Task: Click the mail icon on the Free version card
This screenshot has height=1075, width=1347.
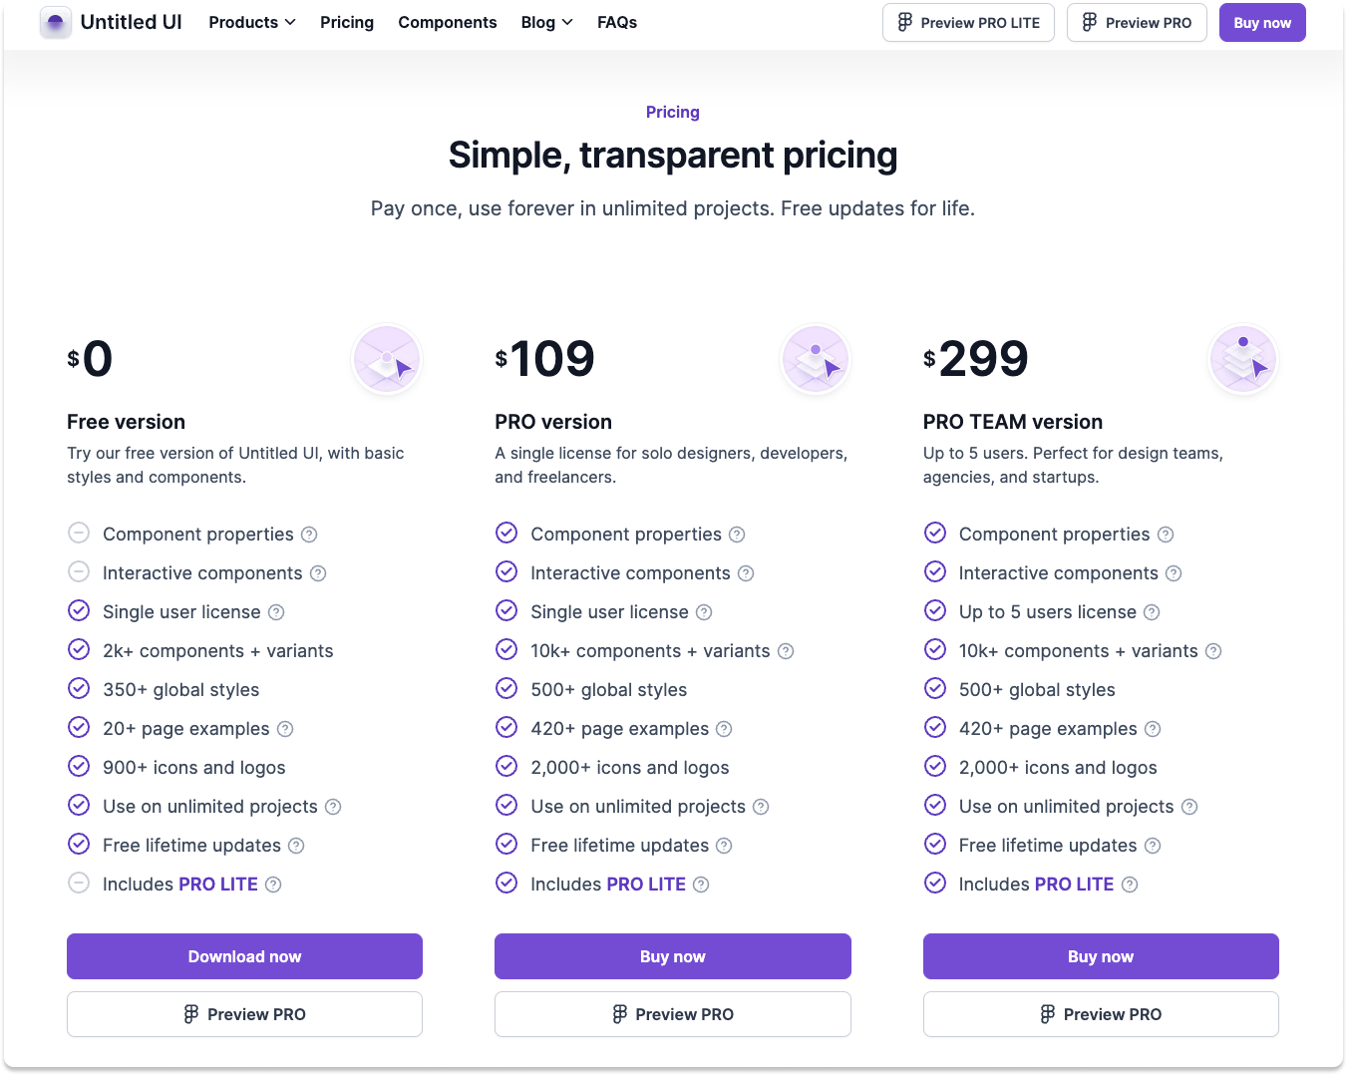Action: (x=386, y=359)
